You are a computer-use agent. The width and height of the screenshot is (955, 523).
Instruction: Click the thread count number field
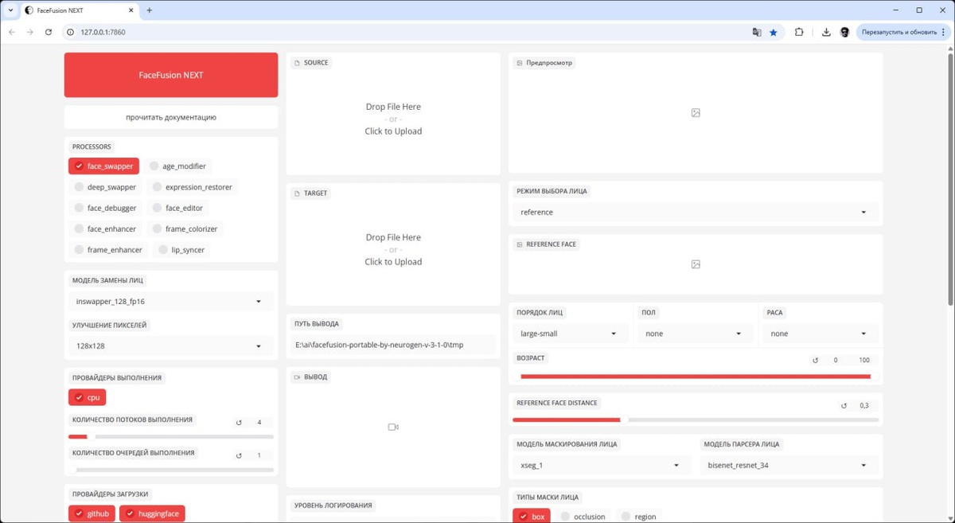(x=259, y=423)
